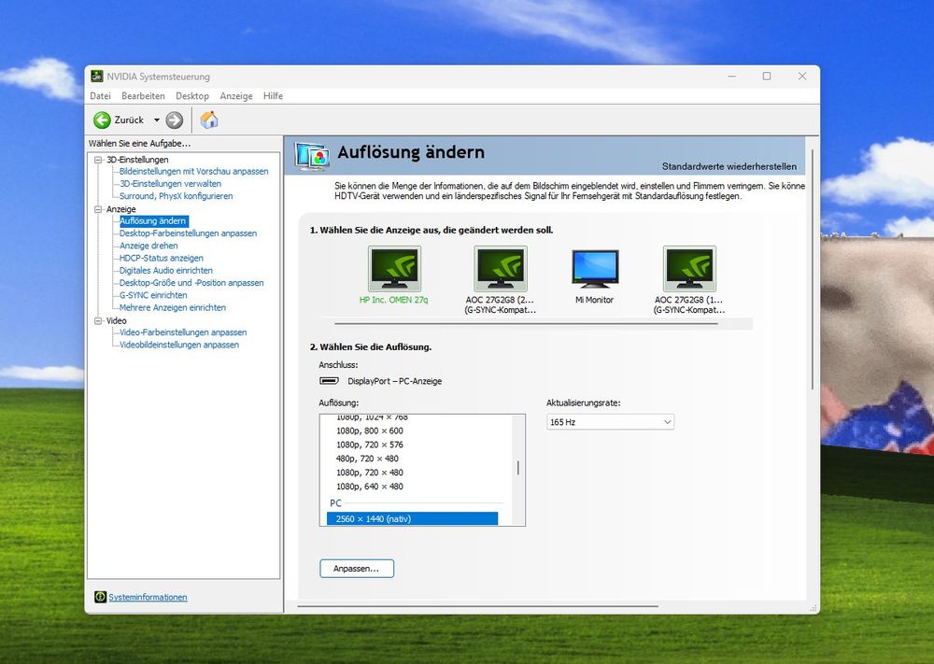The width and height of the screenshot is (934, 664).
Task: Select the first AOC 27G2G8 monitor
Action: pyautogui.click(x=501, y=270)
